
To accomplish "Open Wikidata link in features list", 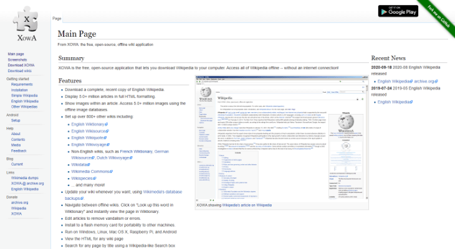I will tap(80, 164).
